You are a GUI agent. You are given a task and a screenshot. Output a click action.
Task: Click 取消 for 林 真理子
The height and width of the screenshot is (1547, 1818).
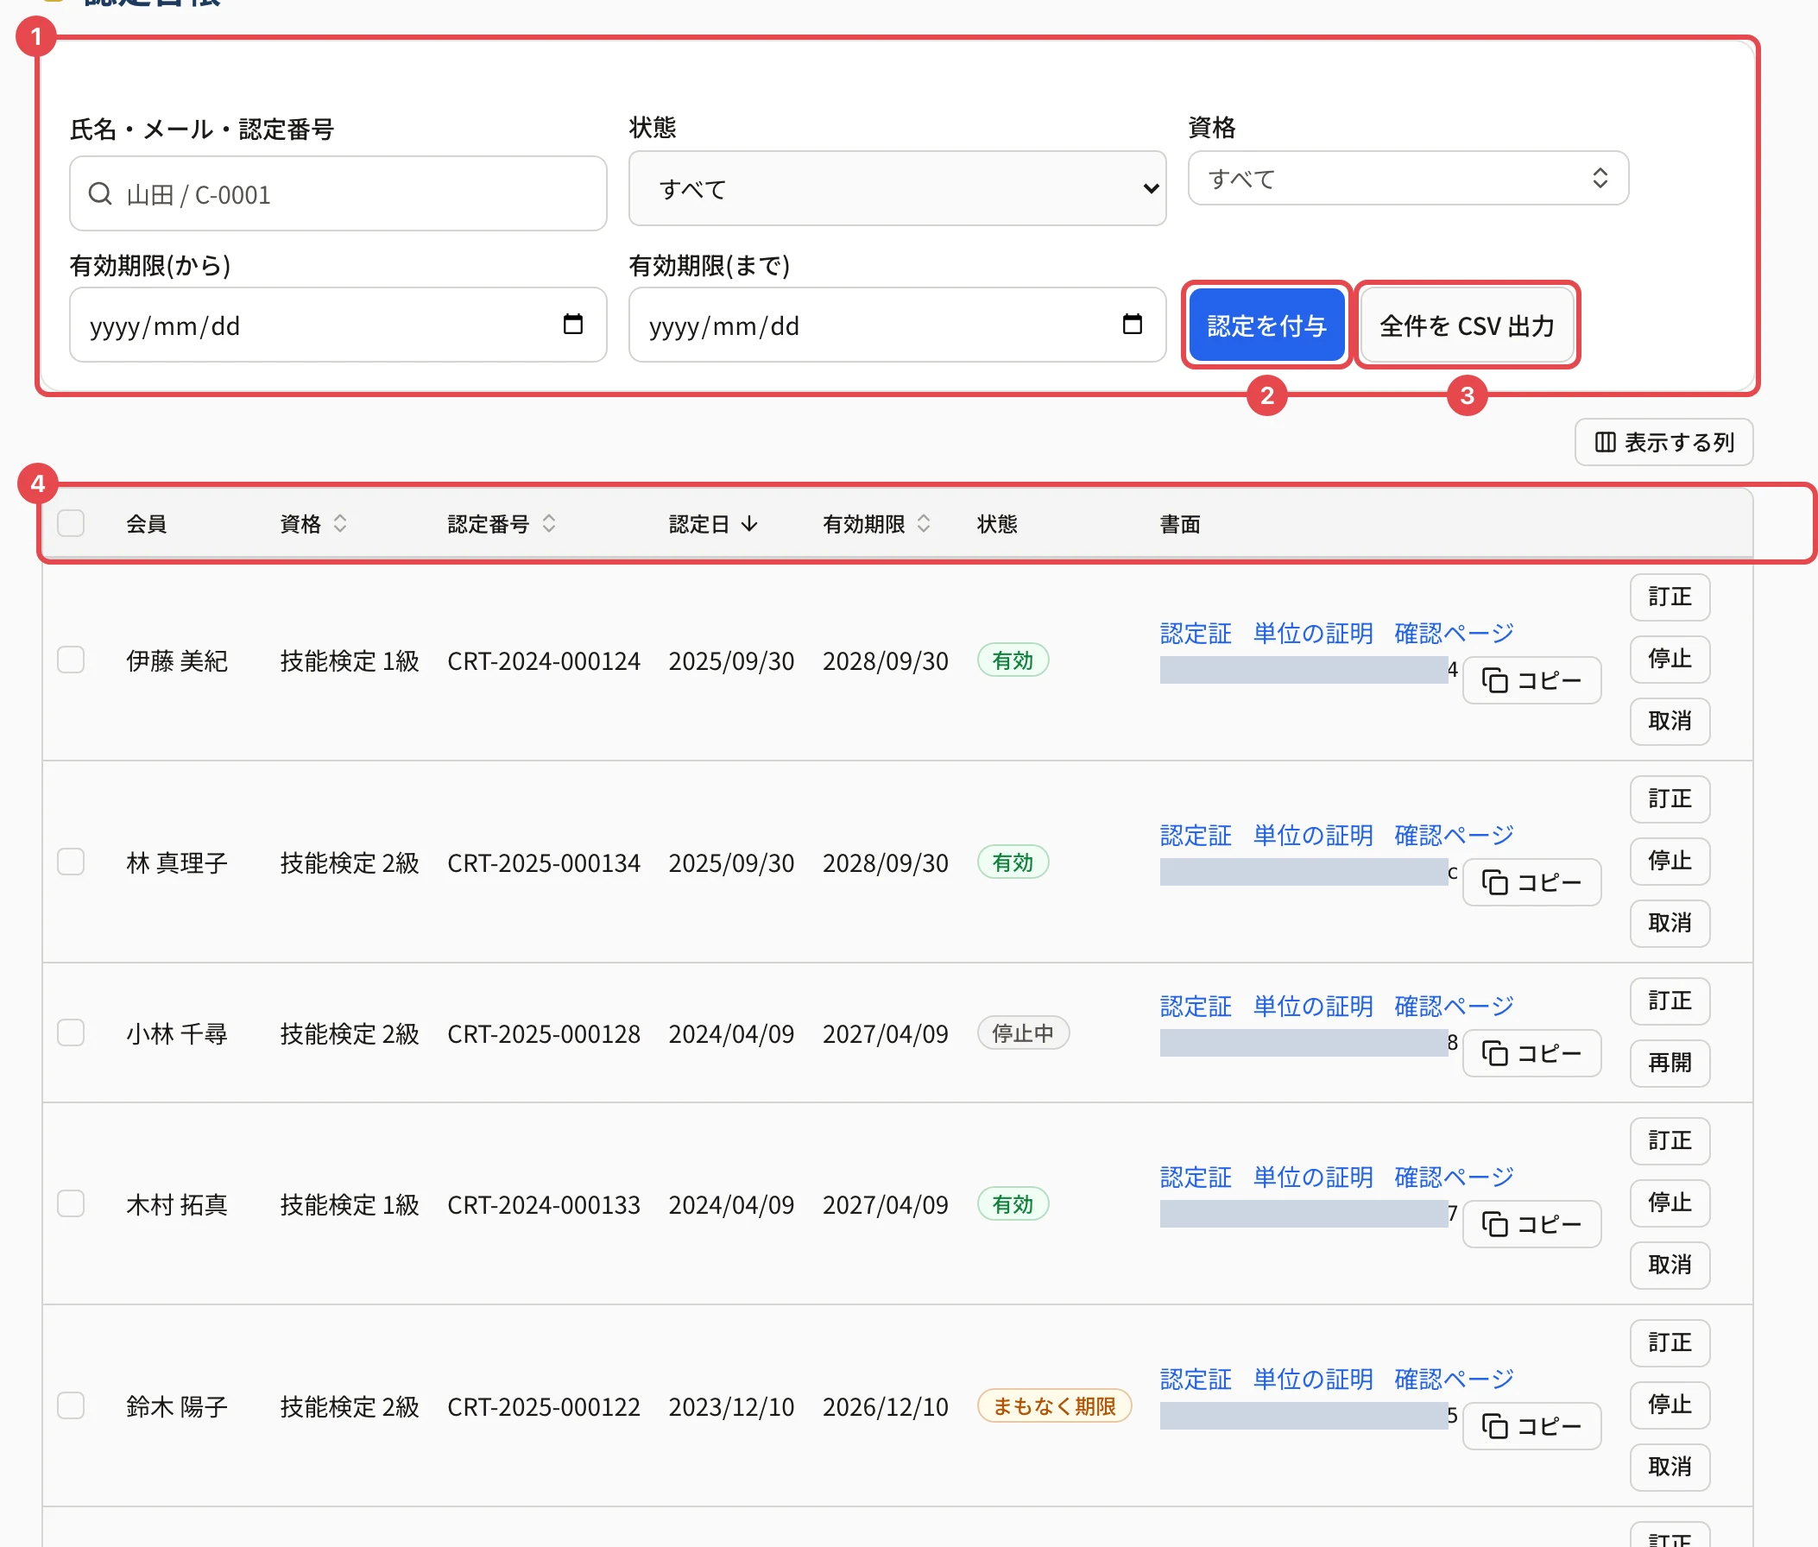point(1670,924)
